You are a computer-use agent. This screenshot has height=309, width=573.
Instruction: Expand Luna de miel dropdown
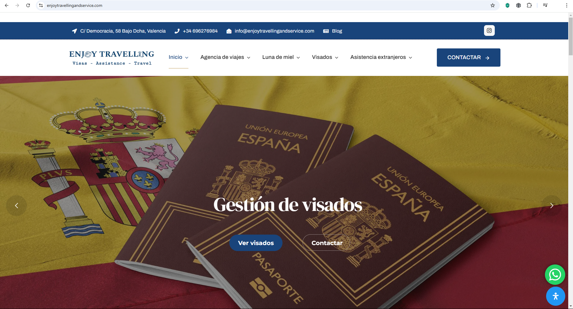point(281,57)
